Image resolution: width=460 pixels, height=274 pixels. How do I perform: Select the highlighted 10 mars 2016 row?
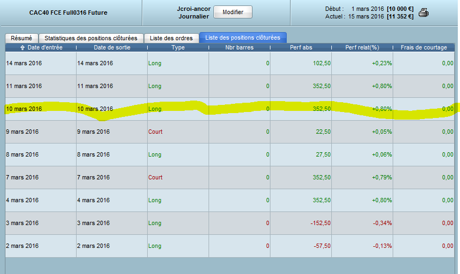coord(24,109)
